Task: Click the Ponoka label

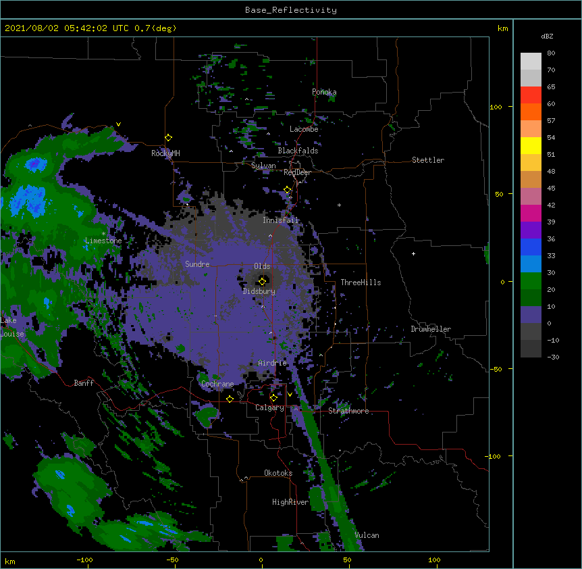Action: (x=324, y=92)
